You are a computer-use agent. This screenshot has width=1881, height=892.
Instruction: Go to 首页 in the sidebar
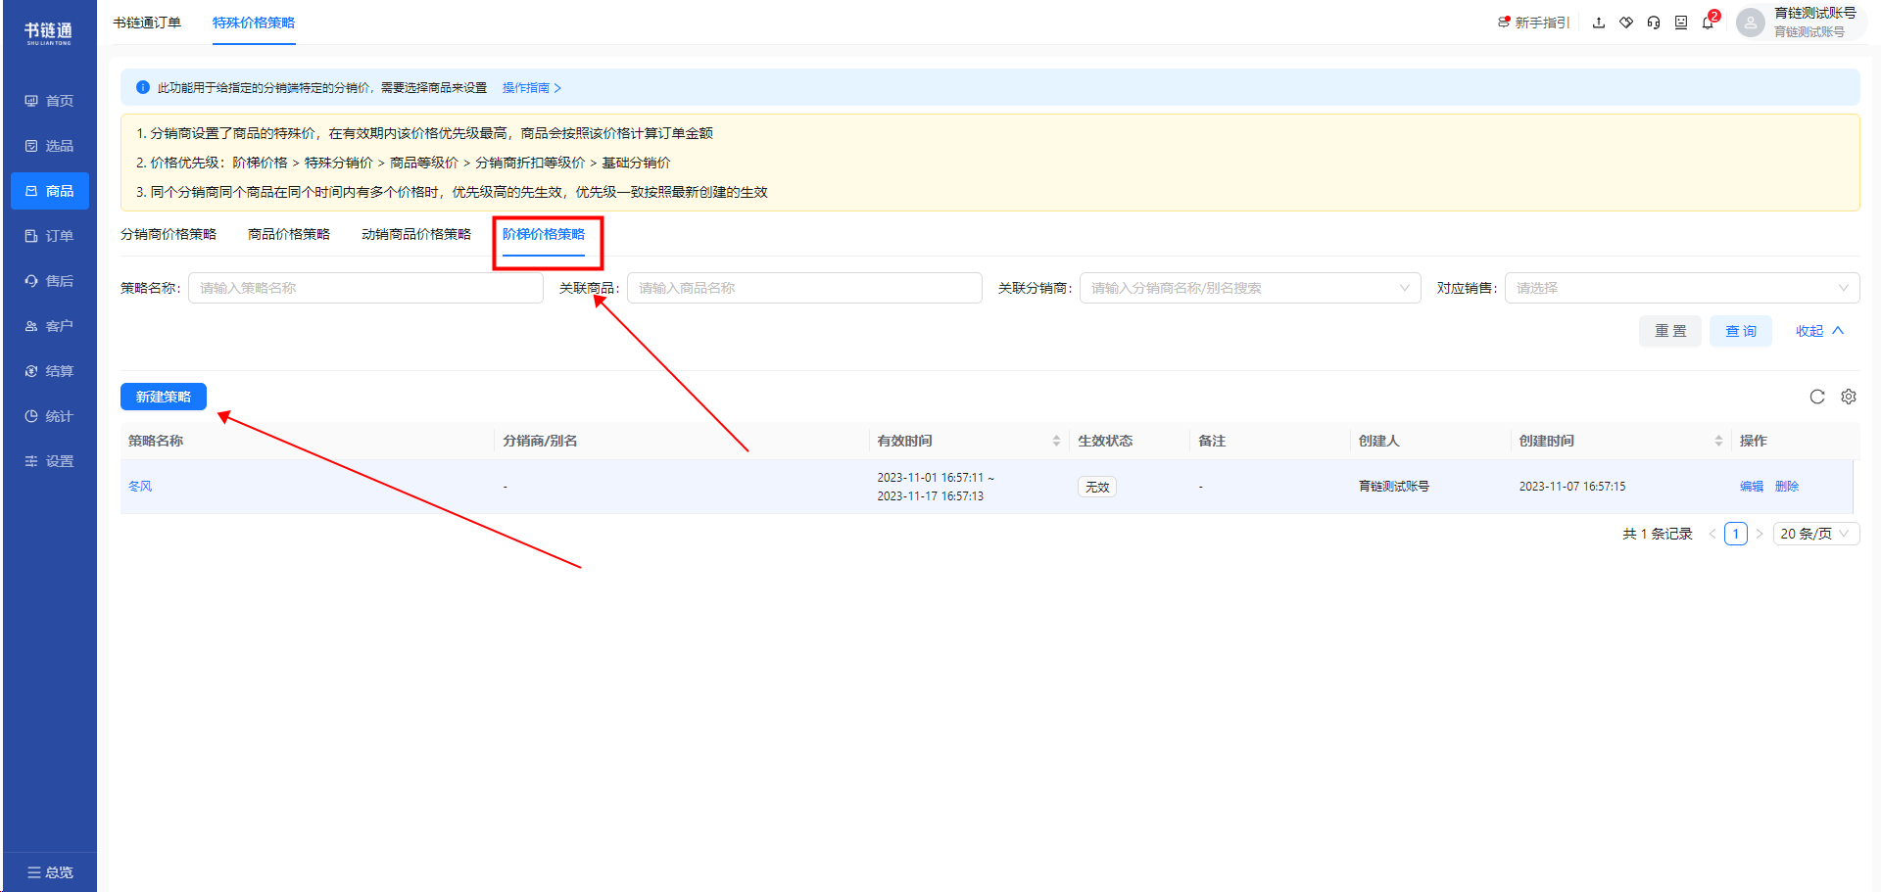click(x=49, y=101)
